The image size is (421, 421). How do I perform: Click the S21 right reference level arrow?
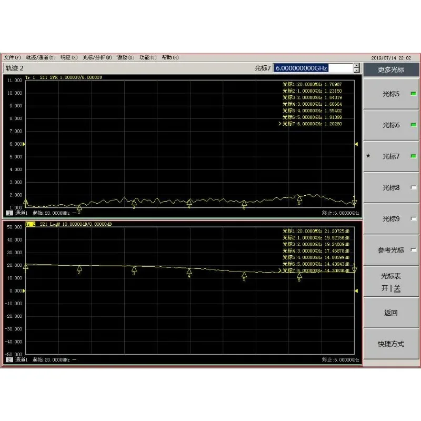point(356,291)
